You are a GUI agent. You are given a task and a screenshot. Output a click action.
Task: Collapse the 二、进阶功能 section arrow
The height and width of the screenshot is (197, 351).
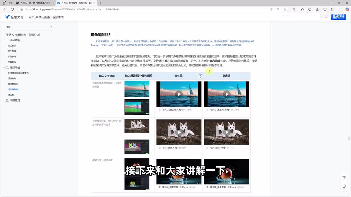[4, 68]
